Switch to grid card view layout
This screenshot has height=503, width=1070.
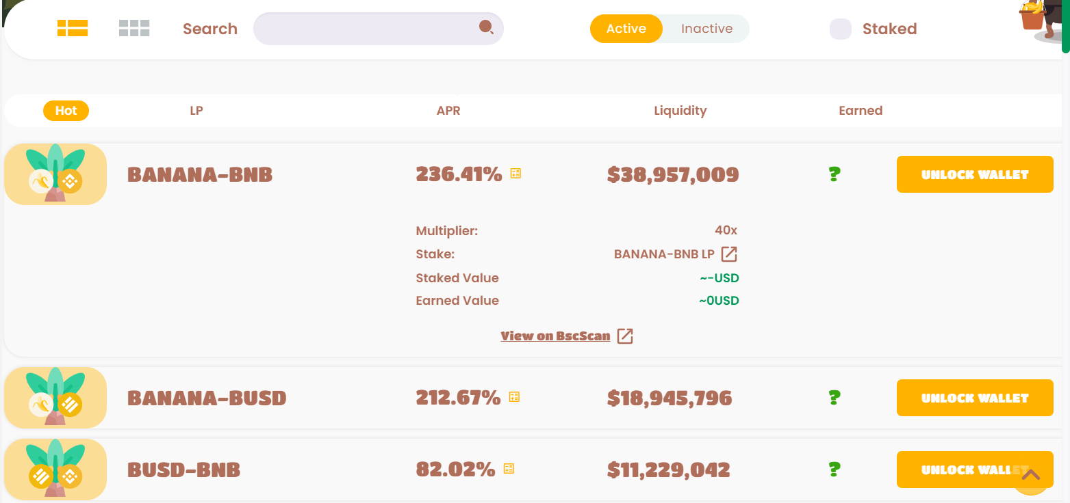[134, 28]
